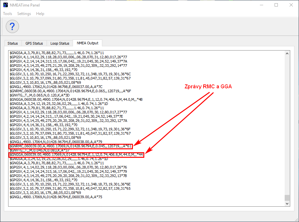Open the Help menu
299x222 pixels.
click(x=40, y=14)
